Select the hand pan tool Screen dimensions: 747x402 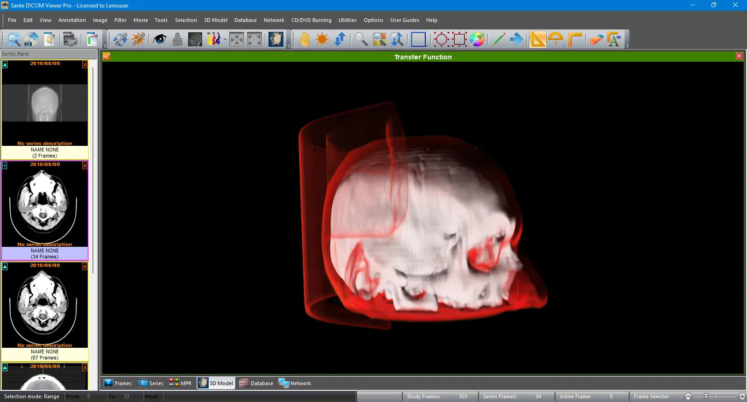pyautogui.click(x=304, y=39)
